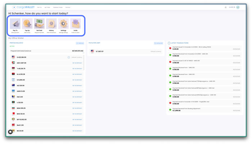Set BHD 30.04 as the default currency
This screenshot has width=252, height=144.
coord(77,114)
